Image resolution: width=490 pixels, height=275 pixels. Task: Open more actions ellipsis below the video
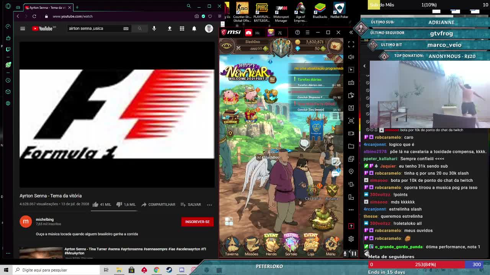(209, 205)
